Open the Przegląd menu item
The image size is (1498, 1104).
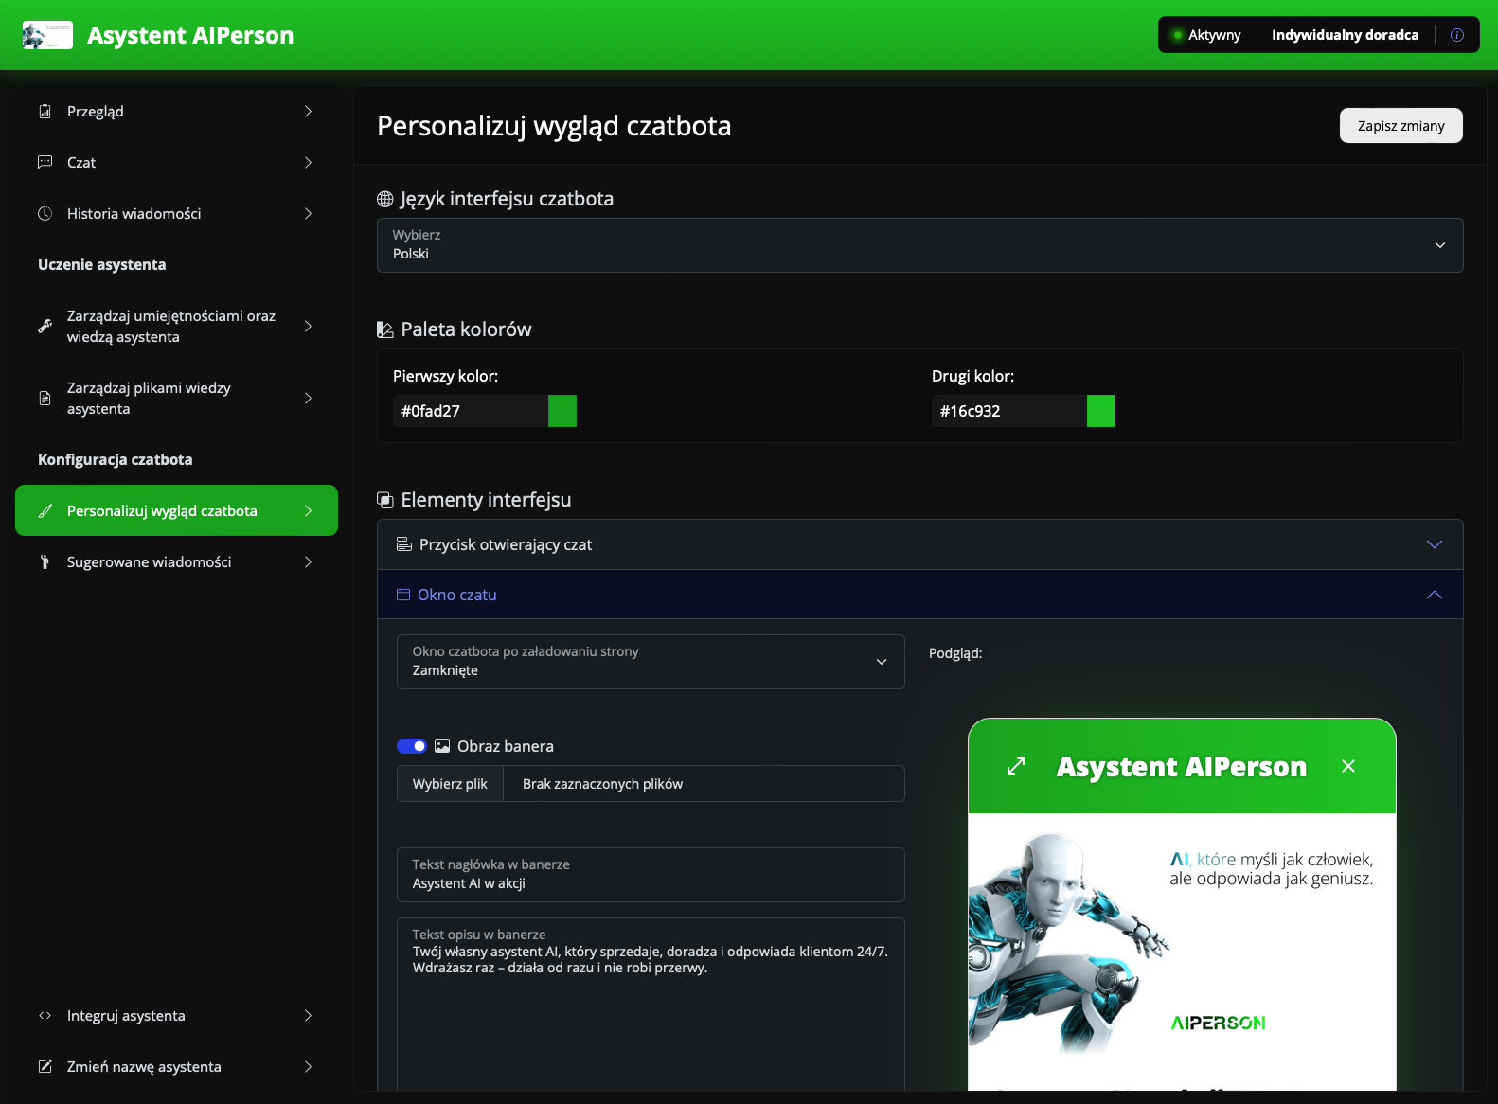[x=176, y=111]
